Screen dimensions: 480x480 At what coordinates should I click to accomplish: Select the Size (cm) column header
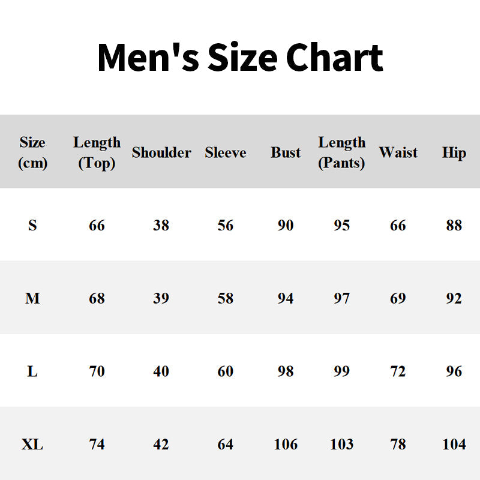point(32,152)
